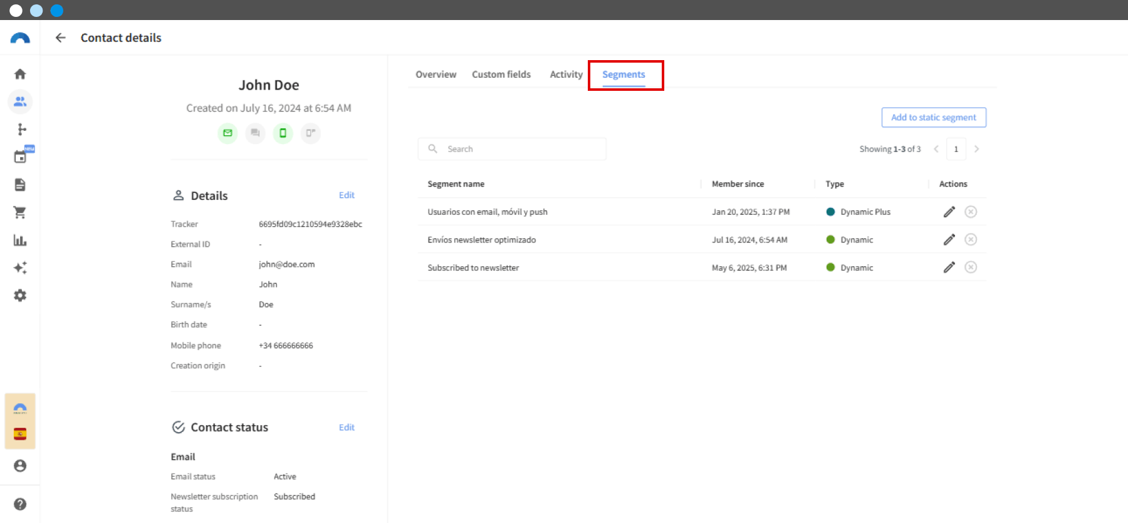The image size is (1128, 523).
Task: Sort by Member since column header
Action: (x=738, y=184)
